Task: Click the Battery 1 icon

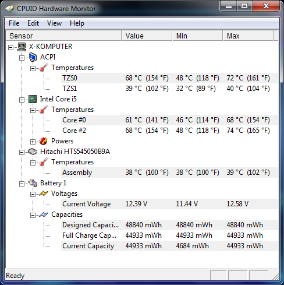Action: [x=33, y=183]
